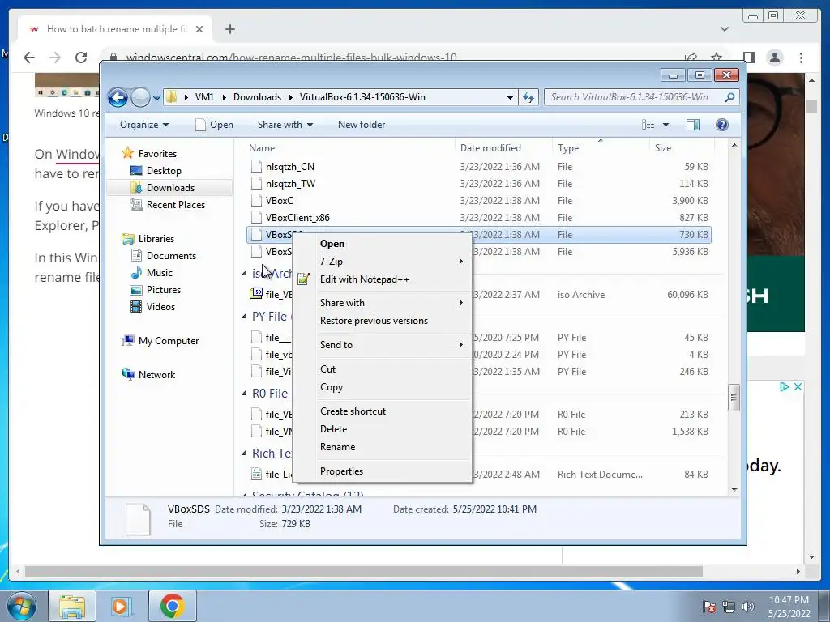The width and height of the screenshot is (830, 622).
Task: Expand the Send to submenu
Action: tap(382, 345)
